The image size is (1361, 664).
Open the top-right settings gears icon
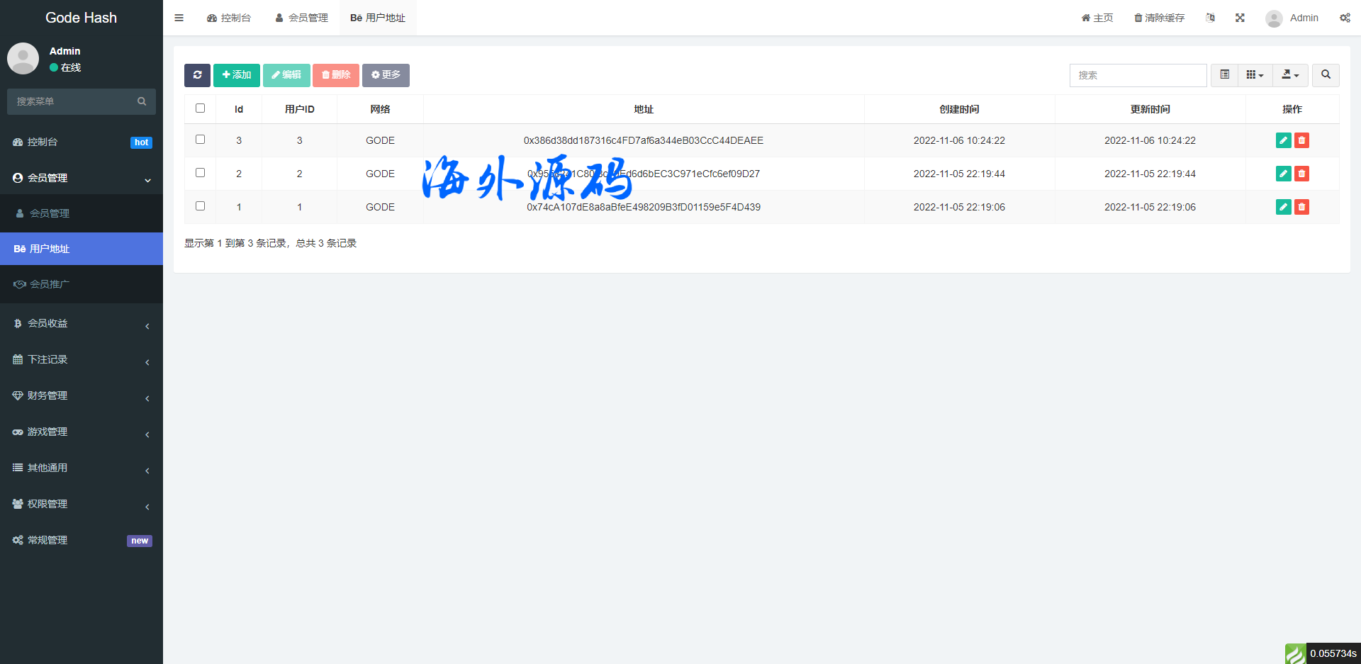(x=1345, y=18)
